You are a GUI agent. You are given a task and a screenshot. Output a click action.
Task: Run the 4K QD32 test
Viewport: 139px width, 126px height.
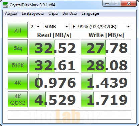(x=18, y=99)
